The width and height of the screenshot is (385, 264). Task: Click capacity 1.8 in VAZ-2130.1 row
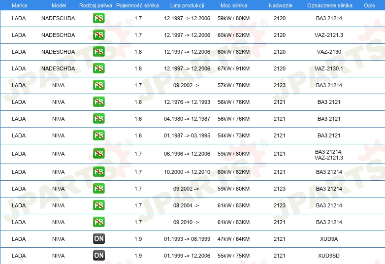(138, 68)
